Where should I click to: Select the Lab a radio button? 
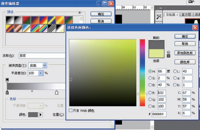click(x=175, y=78)
